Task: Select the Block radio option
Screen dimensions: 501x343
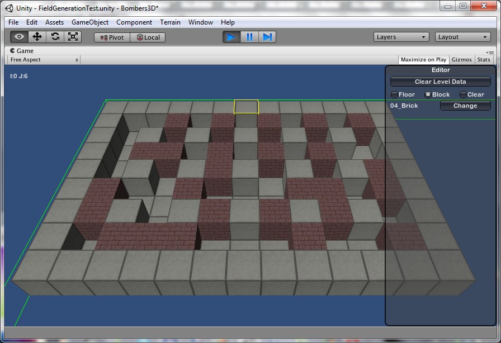Action: (x=428, y=94)
